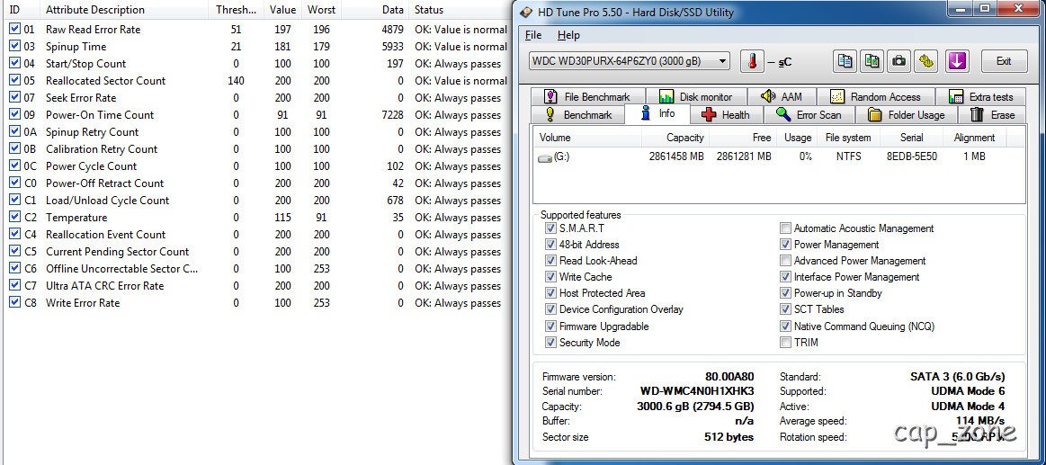Select the Current Pending Sector Count text
This screenshot has height=465, width=1046.
pos(118,252)
